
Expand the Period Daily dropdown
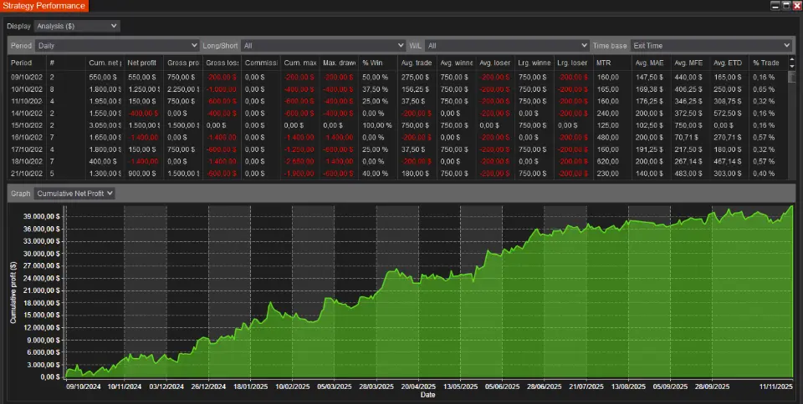[116, 45]
